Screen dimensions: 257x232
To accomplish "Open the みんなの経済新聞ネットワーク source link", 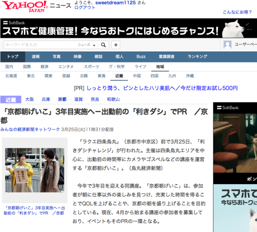I will pos(30,129).
